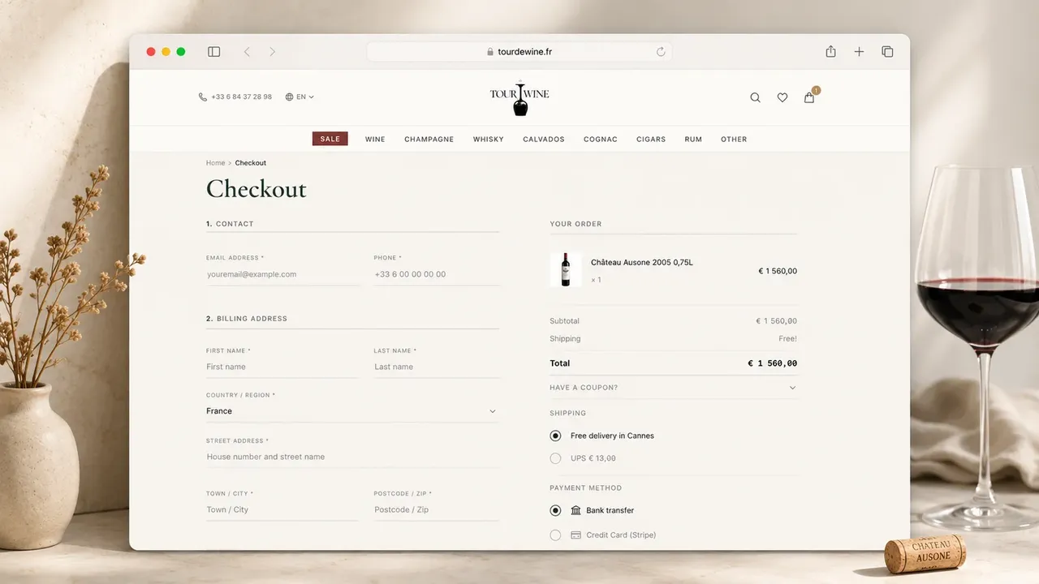This screenshot has width=1039, height=584.
Task: Click the Tour de Wine logo
Action: click(x=519, y=98)
